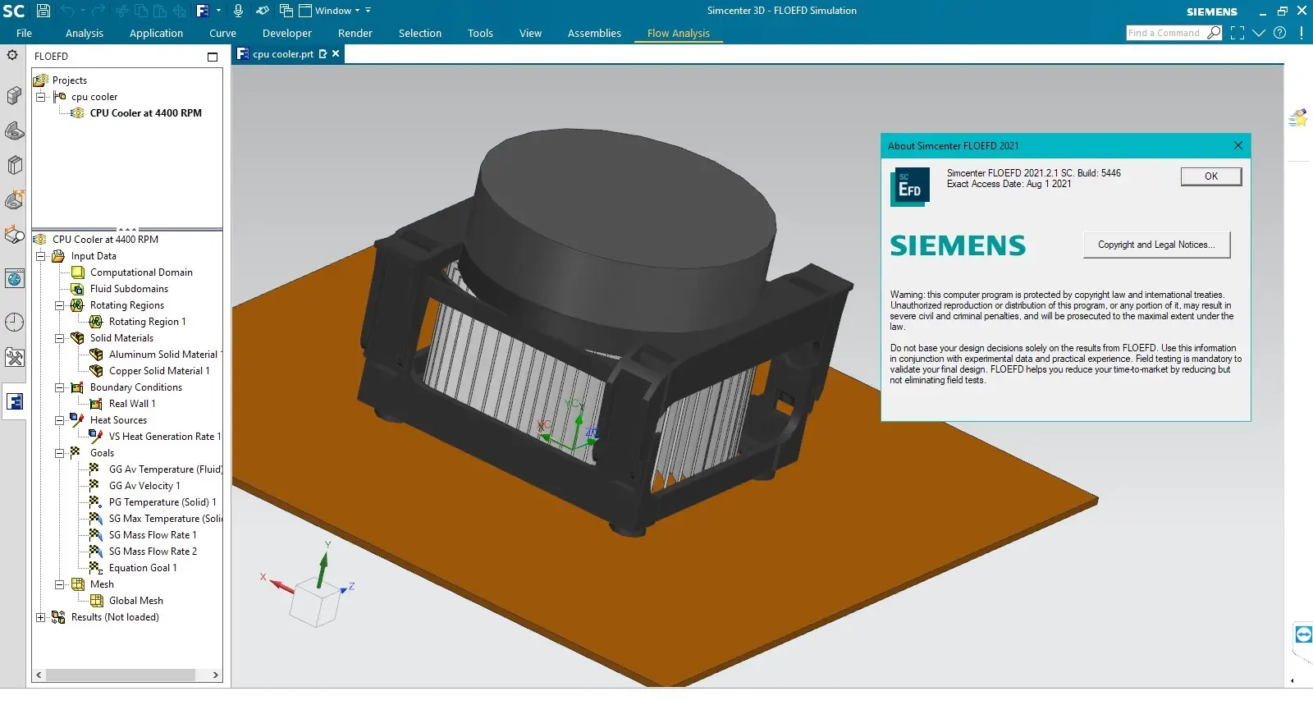This screenshot has width=1313, height=705.
Task: Maximize the FLOEFD panel with the square icon
Action: coord(213,57)
